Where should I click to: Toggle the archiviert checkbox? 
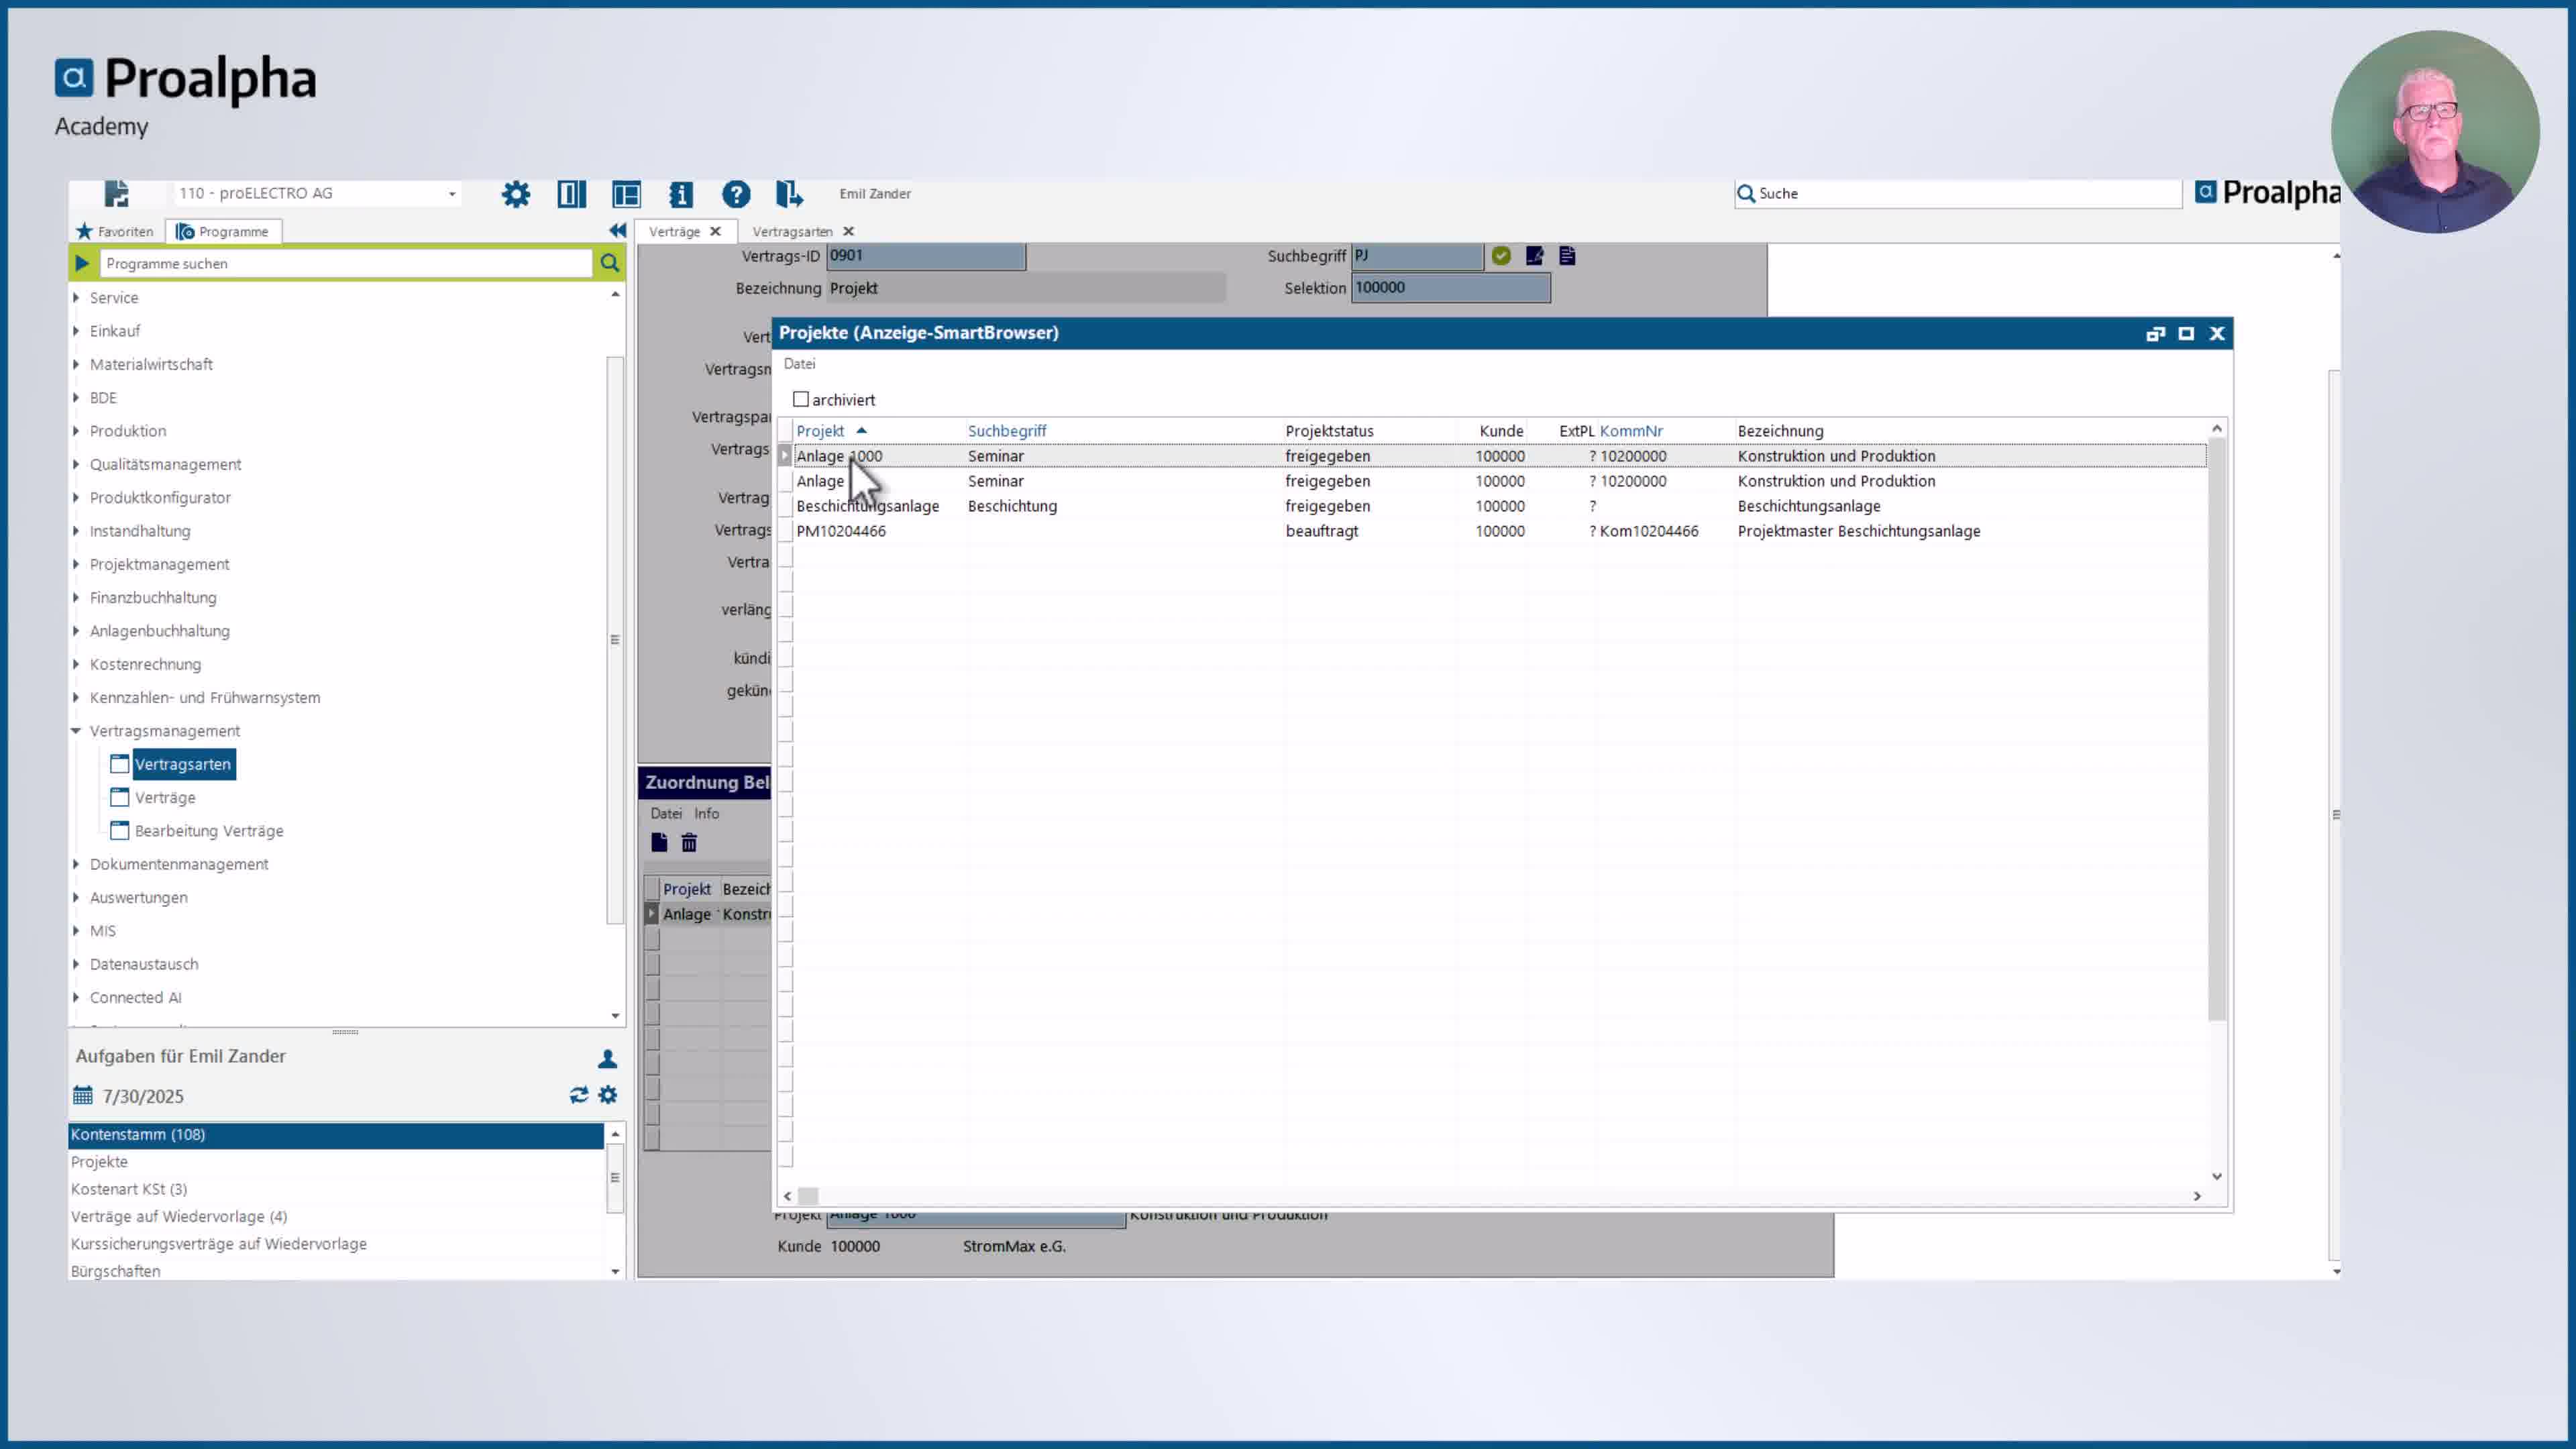point(801,399)
